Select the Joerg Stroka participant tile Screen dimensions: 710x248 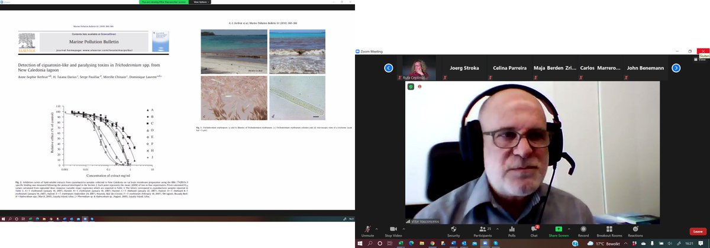464,68
